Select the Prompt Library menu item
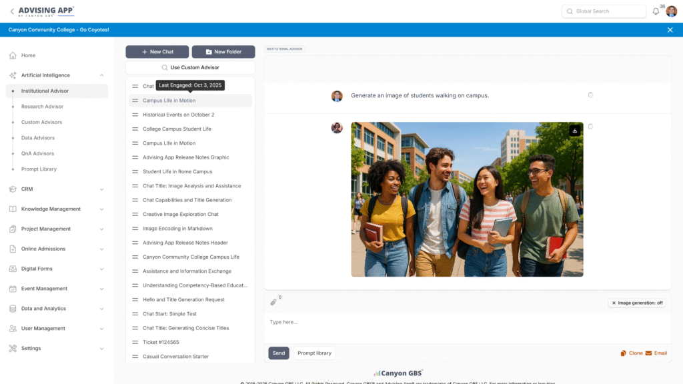 (x=39, y=169)
